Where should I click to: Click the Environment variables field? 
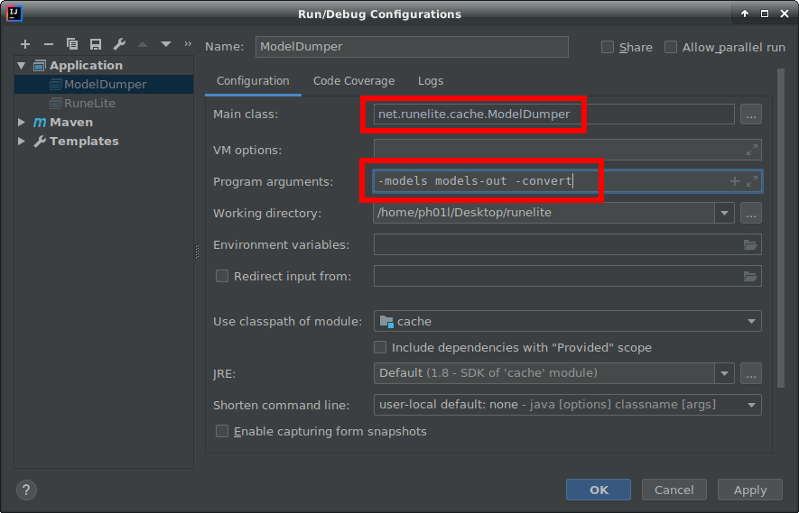click(568, 245)
